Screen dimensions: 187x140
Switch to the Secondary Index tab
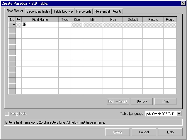(x=38, y=11)
